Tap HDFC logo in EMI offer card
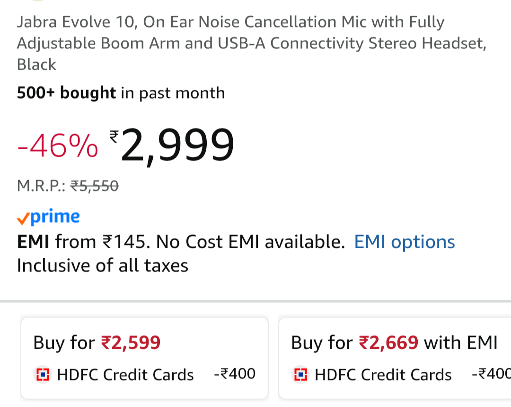The image size is (511, 407). tap(301, 375)
